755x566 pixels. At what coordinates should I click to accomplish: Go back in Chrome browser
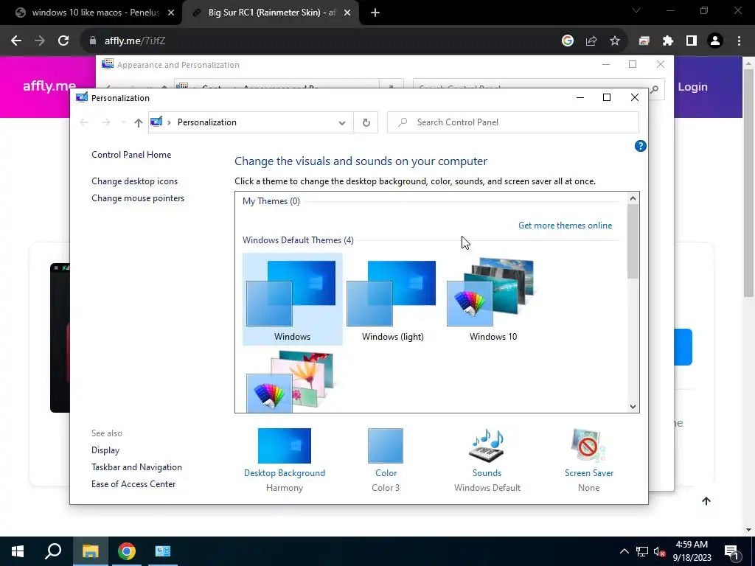coord(16,41)
